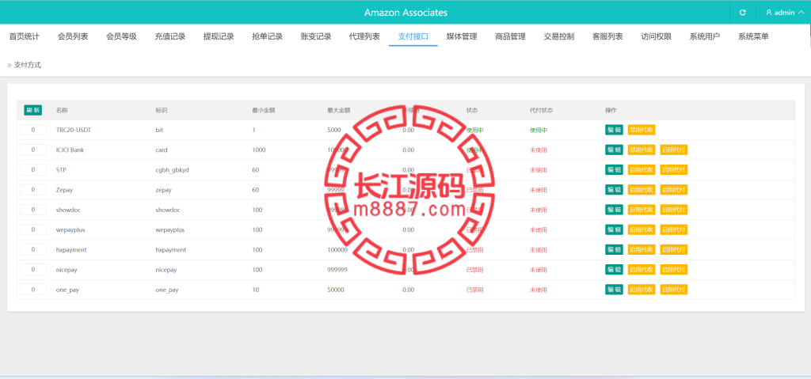
Task: Select the active 支付接口 tab
Action: [x=413, y=36]
